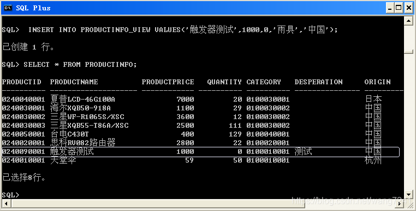Click the CATEGORY column header

point(264,82)
